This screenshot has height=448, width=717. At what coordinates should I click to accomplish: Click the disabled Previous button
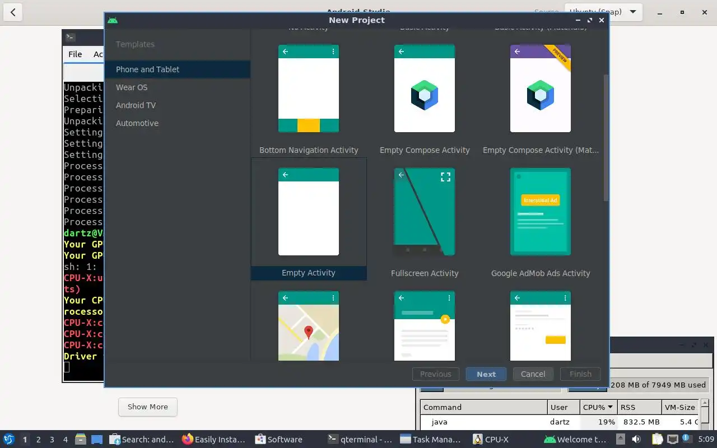[x=436, y=374]
